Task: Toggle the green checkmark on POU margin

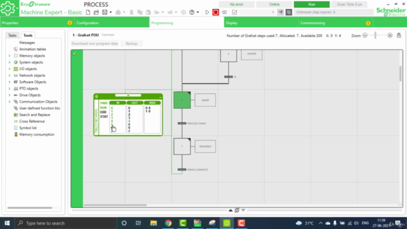Action: [74, 53]
